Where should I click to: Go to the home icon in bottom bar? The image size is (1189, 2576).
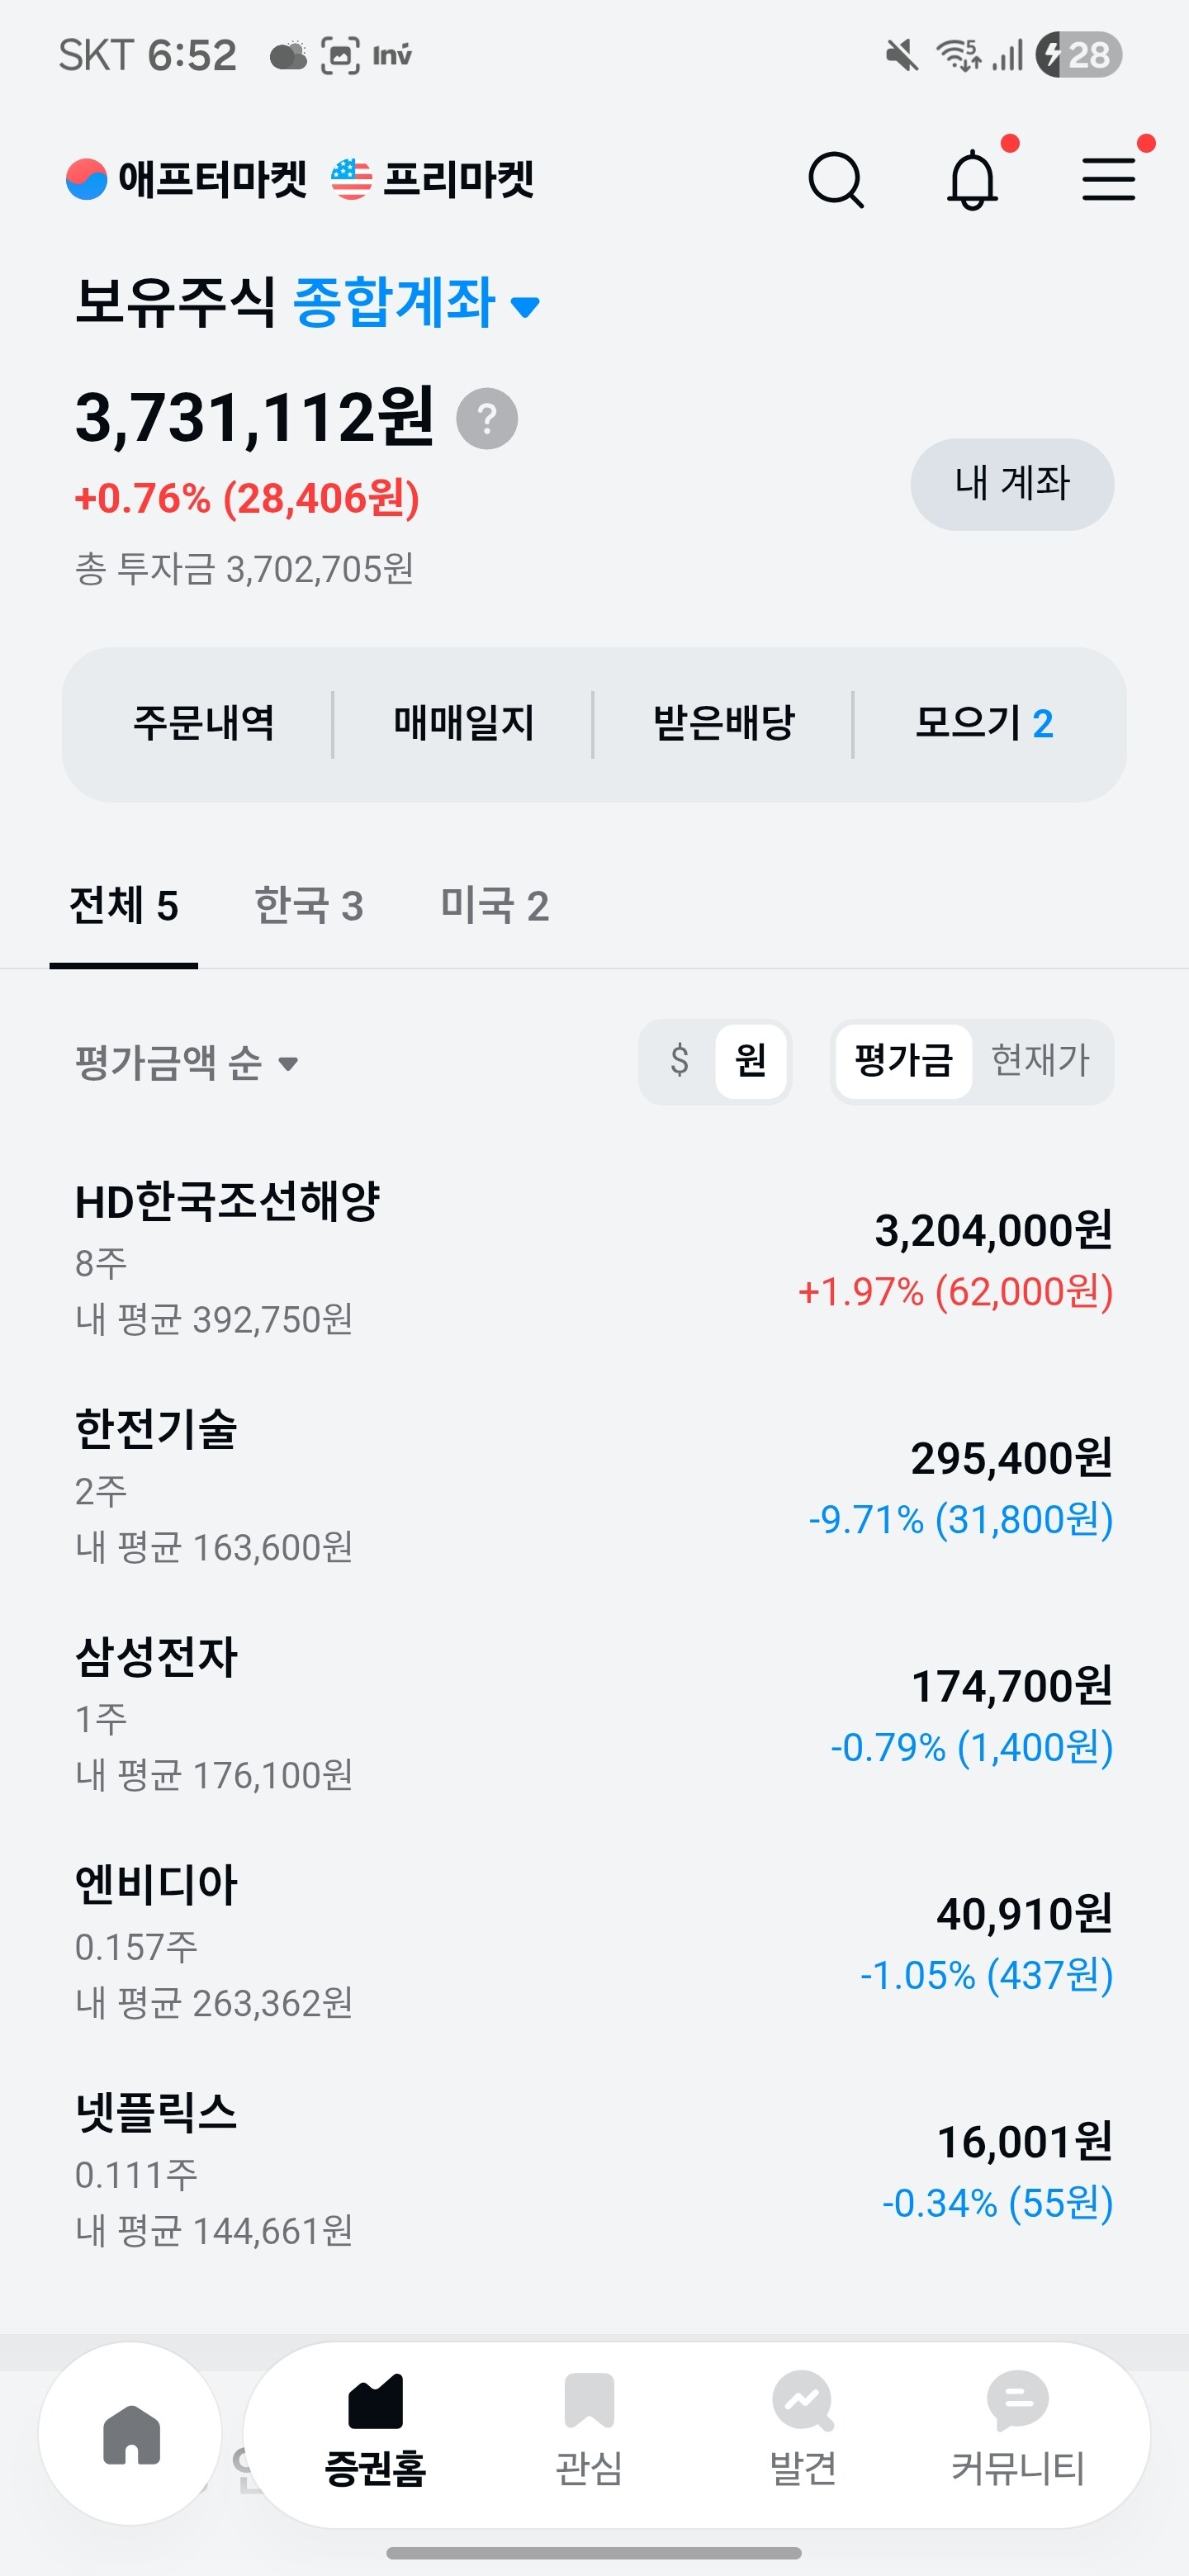pos(131,2434)
